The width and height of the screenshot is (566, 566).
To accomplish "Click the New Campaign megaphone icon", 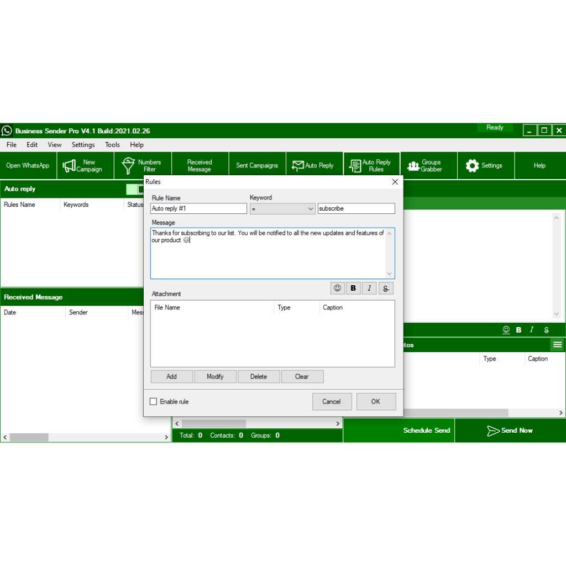I will coord(69,166).
